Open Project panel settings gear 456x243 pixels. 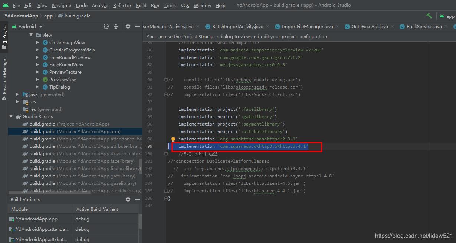tap(128, 26)
